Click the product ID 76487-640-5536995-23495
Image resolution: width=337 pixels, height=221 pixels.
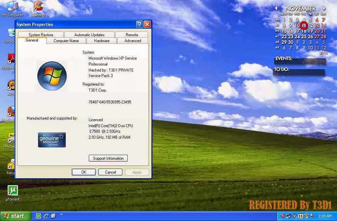tap(110, 102)
